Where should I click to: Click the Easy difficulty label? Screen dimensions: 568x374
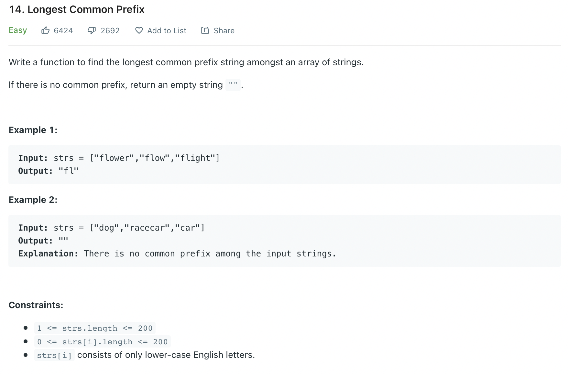pyautogui.click(x=18, y=30)
